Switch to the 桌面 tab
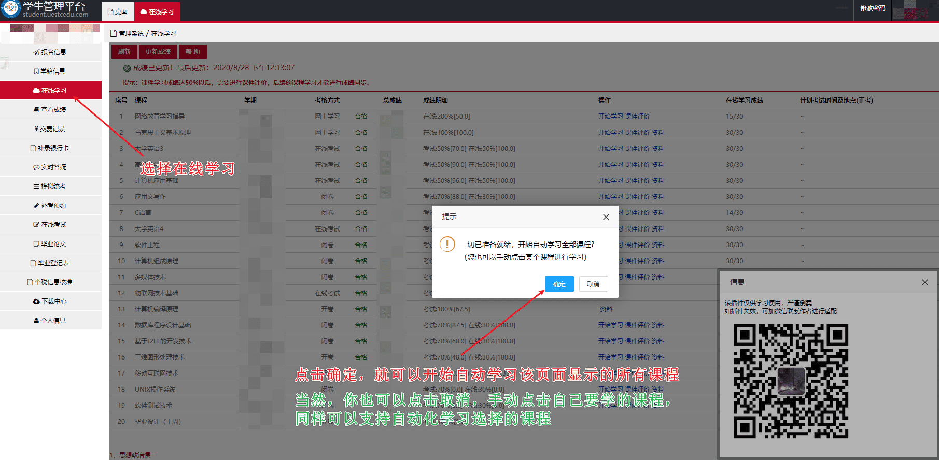 (x=118, y=11)
